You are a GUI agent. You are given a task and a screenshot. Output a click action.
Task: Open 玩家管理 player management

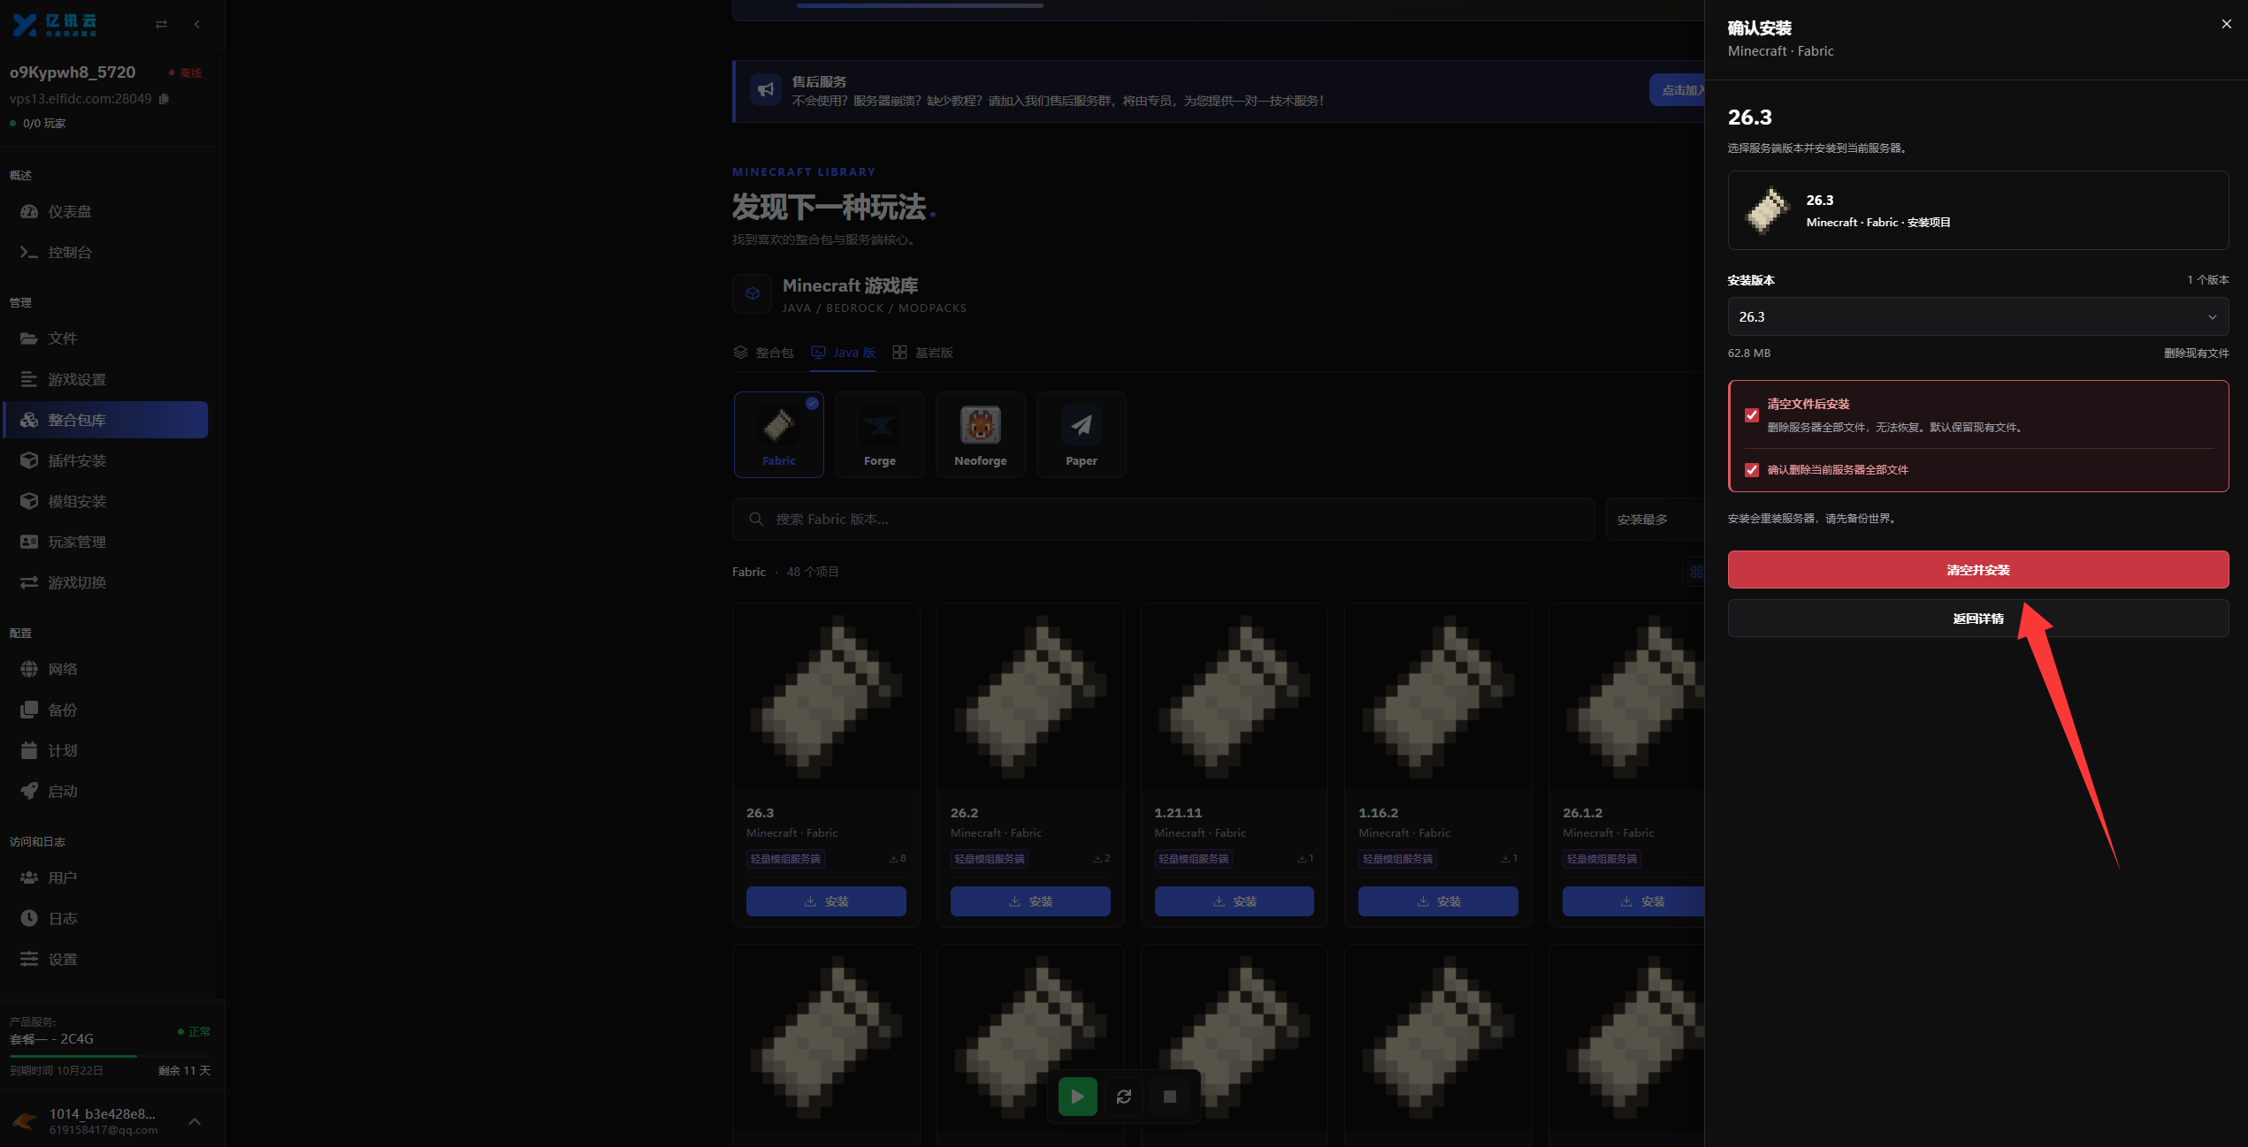point(106,542)
